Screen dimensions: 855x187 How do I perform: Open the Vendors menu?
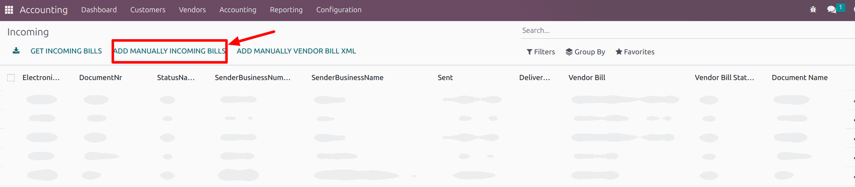point(192,10)
